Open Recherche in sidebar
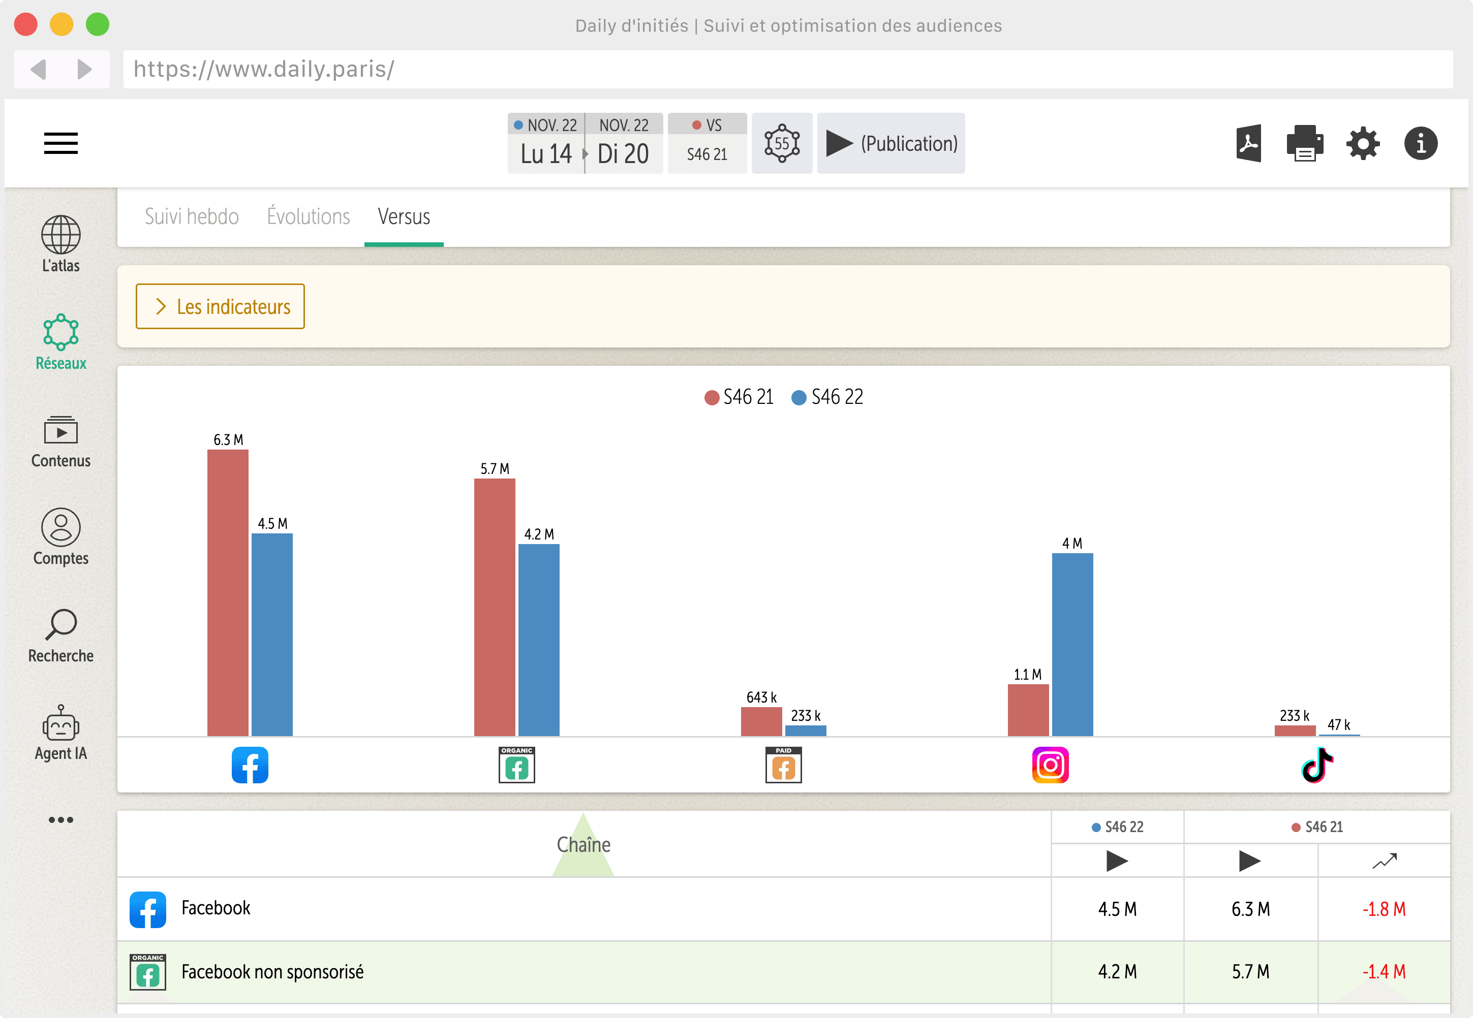The height and width of the screenshot is (1018, 1473). coord(60,636)
